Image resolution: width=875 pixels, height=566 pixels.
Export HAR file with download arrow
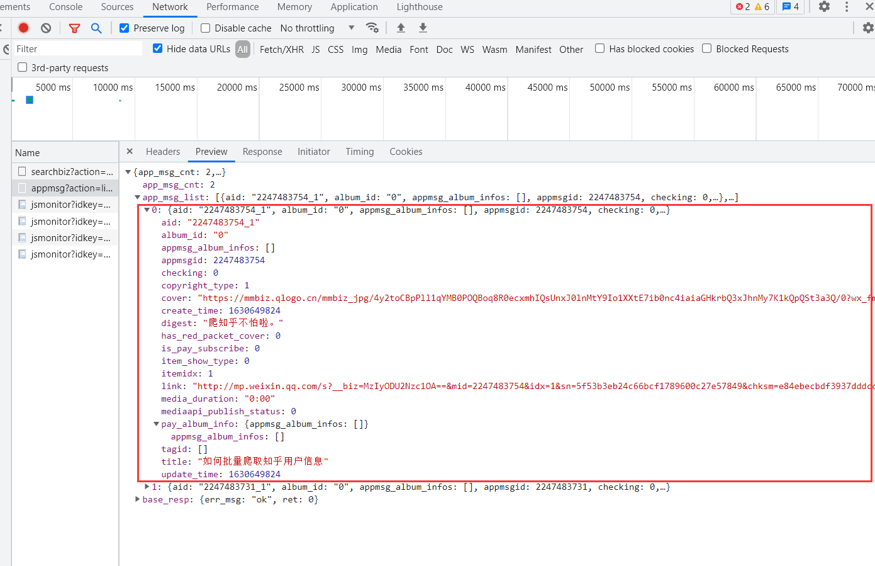coord(423,28)
